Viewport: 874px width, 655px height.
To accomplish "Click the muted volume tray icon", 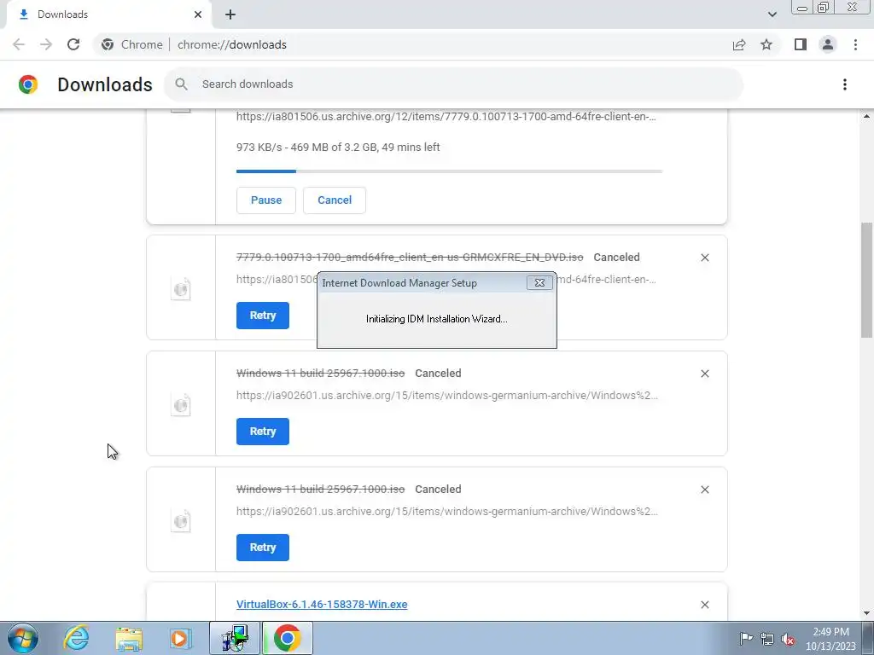I will [x=788, y=639].
